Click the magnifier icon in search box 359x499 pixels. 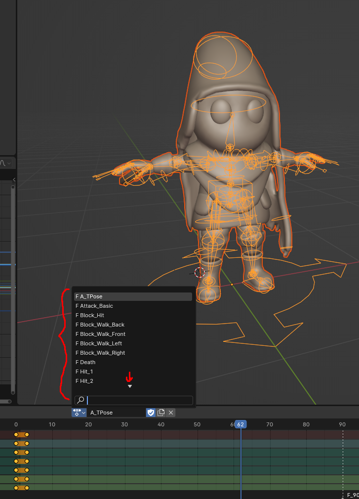coord(81,400)
